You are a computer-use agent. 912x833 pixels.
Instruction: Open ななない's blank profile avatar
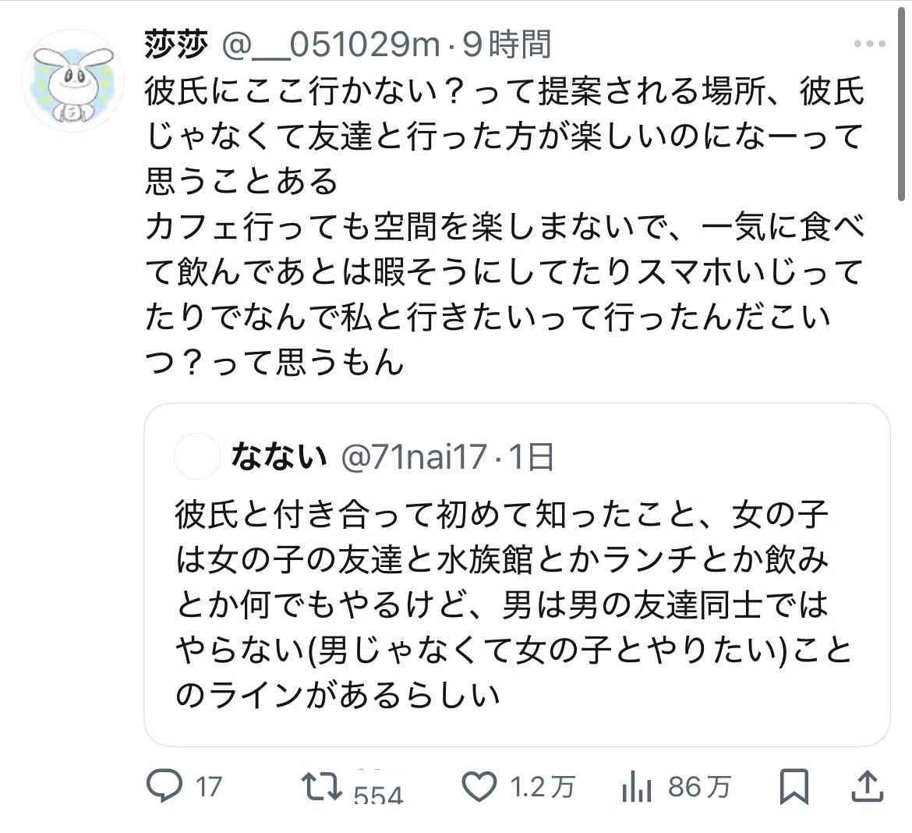(x=197, y=457)
